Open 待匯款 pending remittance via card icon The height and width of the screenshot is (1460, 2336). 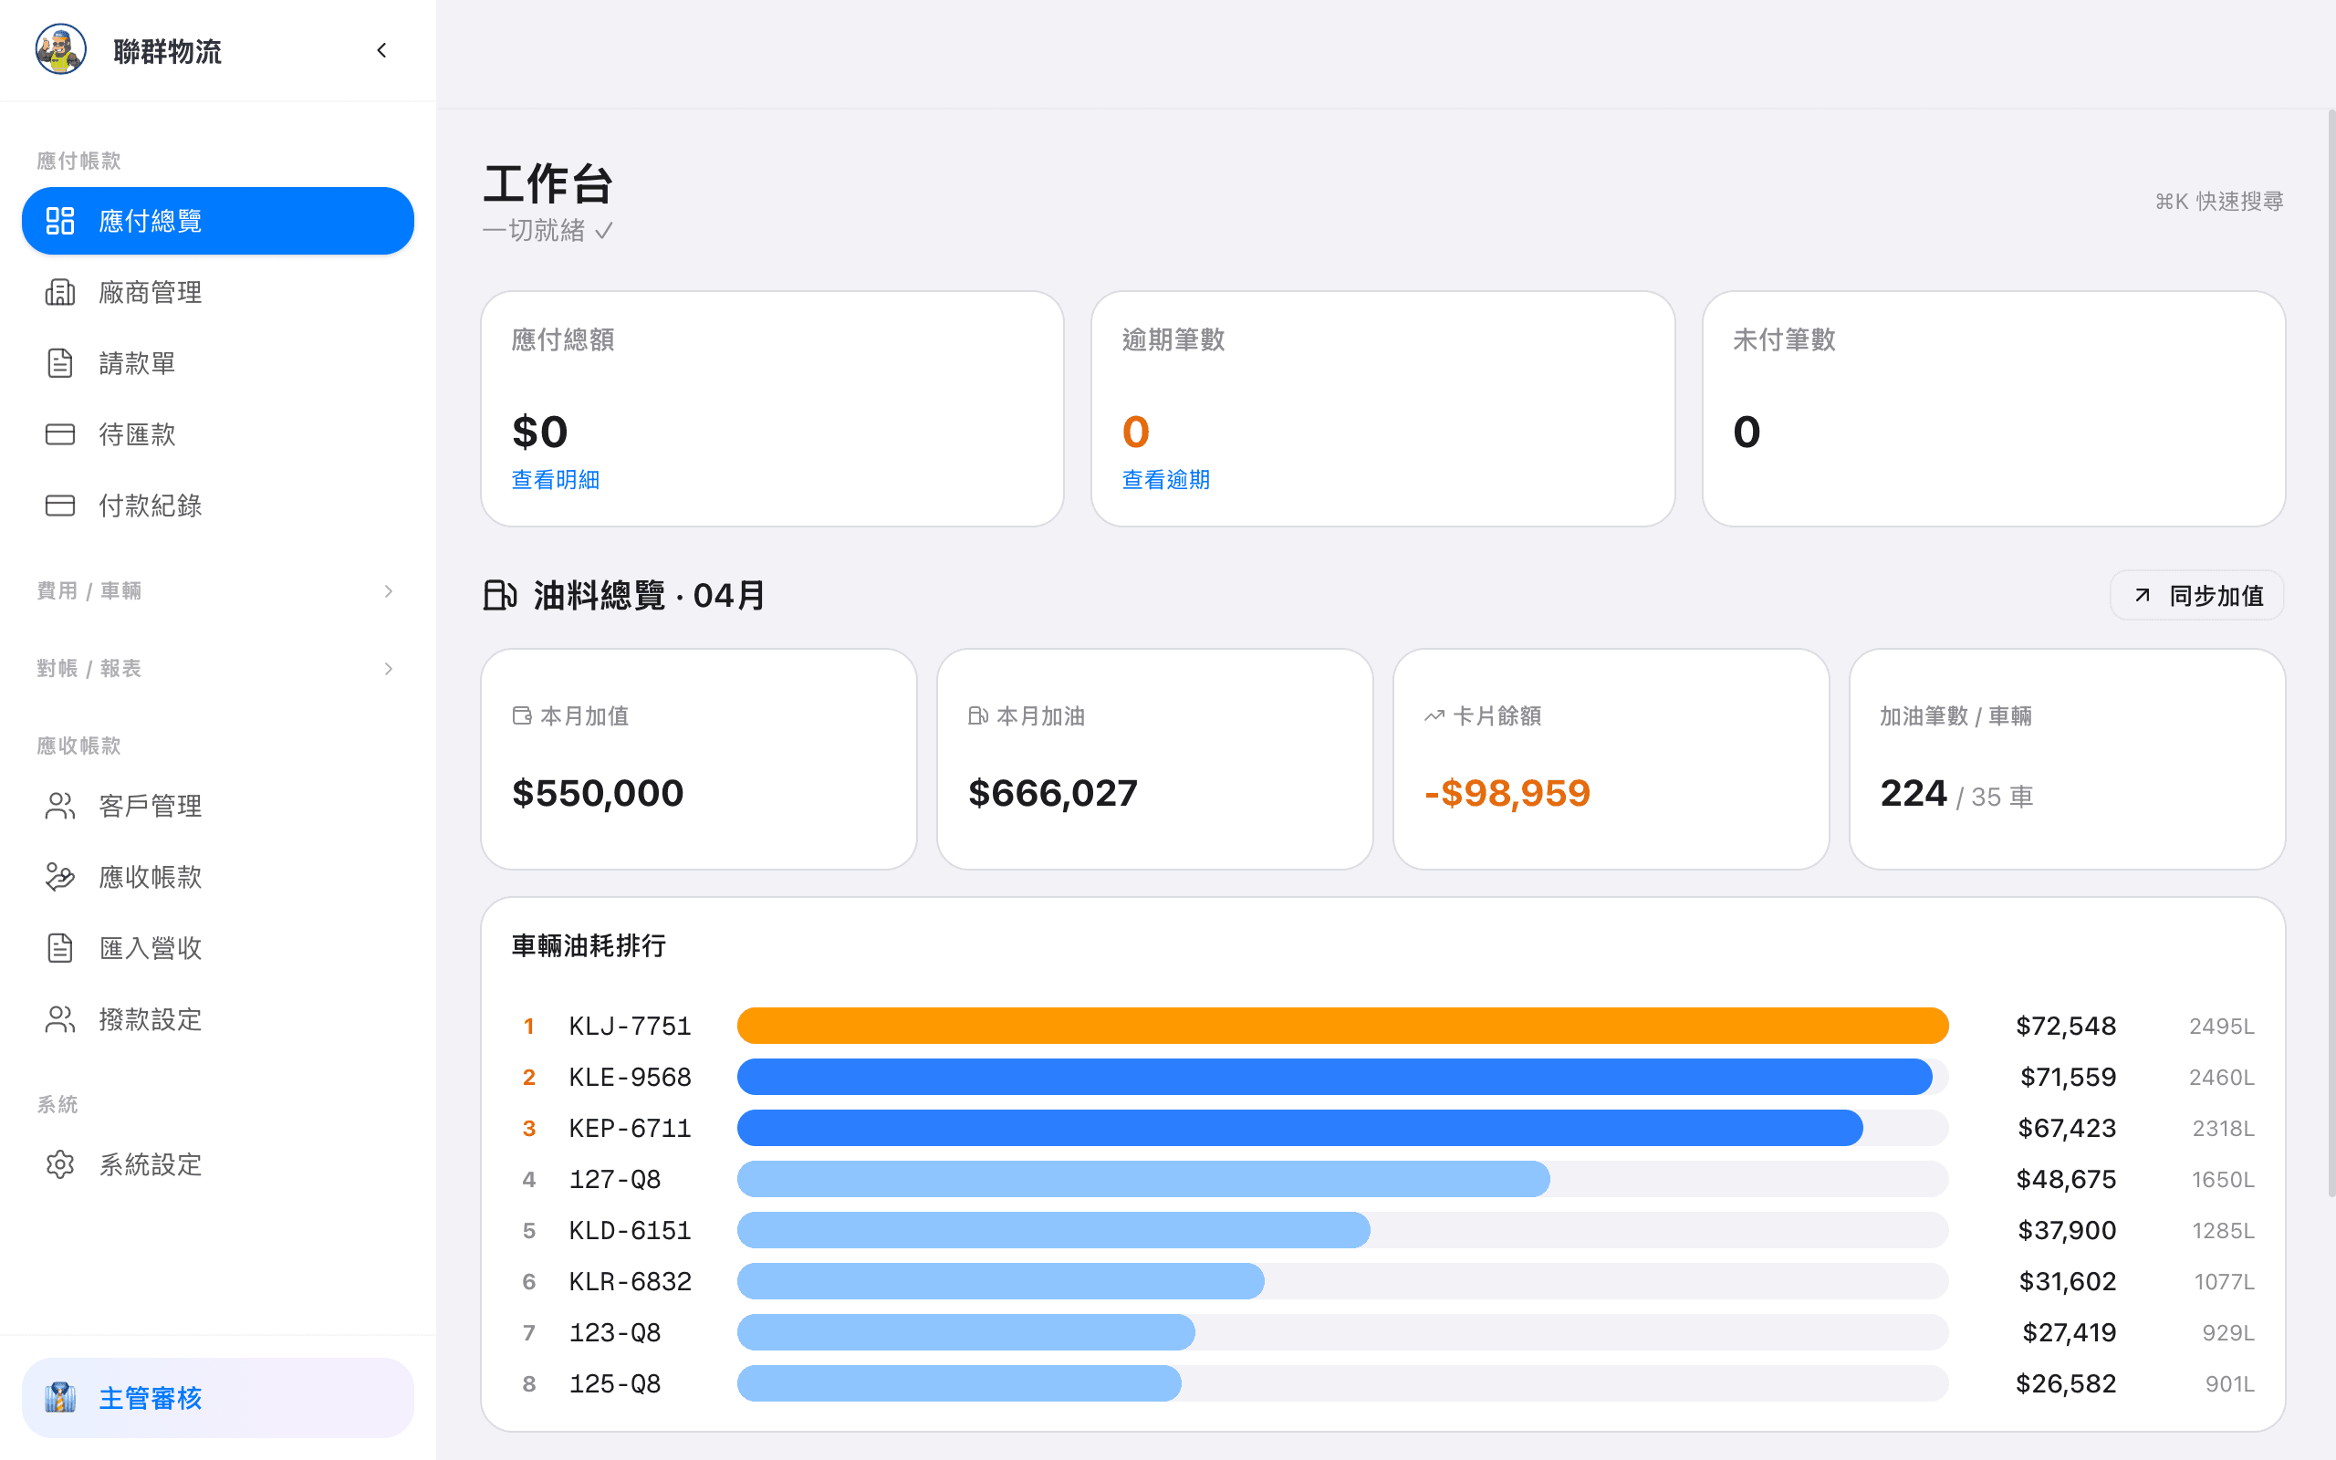[x=61, y=433]
